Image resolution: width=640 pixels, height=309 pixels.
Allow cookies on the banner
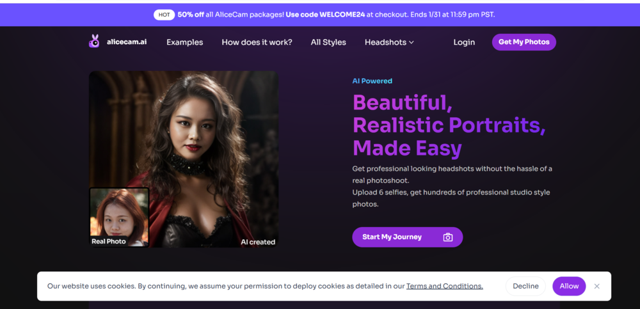pos(569,286)
